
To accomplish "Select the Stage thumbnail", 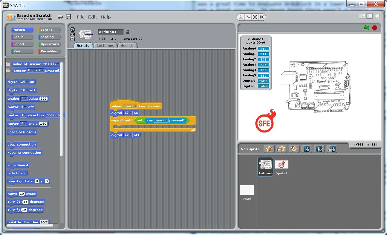I will (247, 193).
